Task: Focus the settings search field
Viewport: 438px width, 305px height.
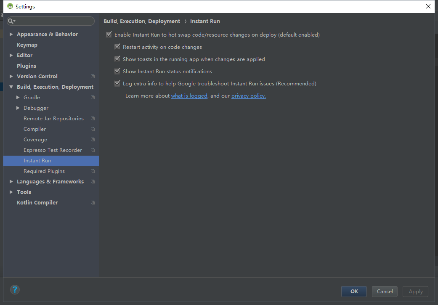Action: pyautogui.click(x=50, y=21)
